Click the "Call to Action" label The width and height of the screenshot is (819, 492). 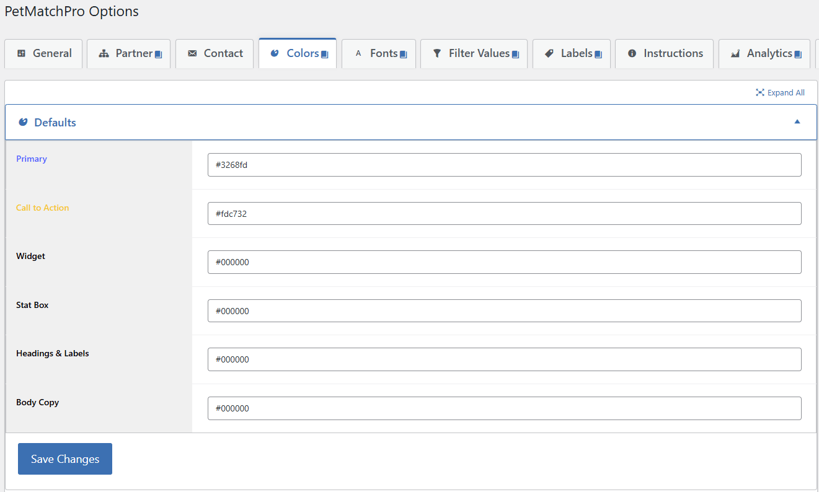click(x=43, y=208)
